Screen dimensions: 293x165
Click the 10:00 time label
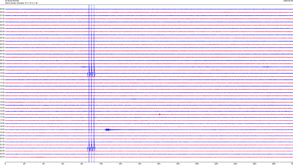(x=2, y=73)
